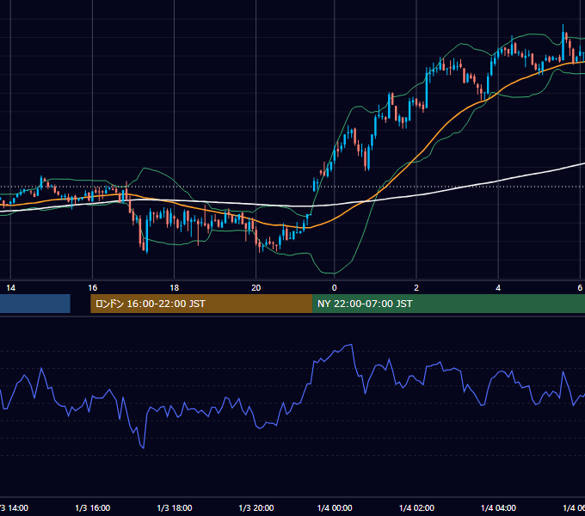Select the ロンドン 16:00-22:00 JST session bar
This screenshot has height=516, width=585.
201,304
